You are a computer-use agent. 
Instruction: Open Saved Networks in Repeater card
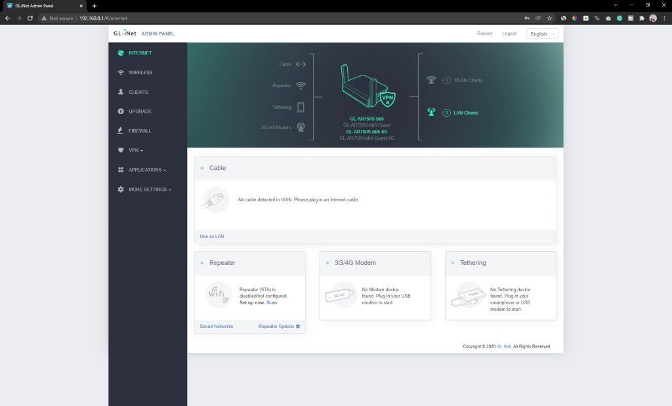(x=217, y=327)
